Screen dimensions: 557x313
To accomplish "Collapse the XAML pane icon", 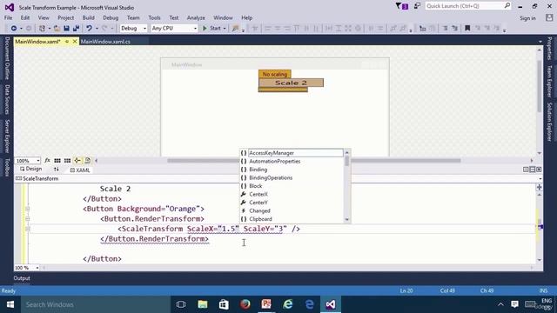I will tap(539, 170).
